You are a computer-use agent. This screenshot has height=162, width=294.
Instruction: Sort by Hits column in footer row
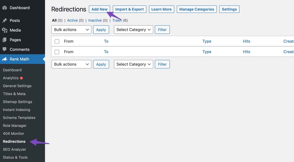click(x=247, y=52)
